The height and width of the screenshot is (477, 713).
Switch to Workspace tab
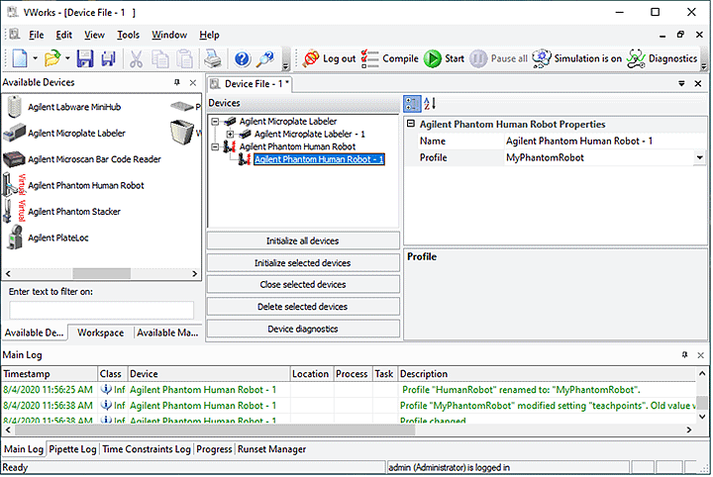100,333
